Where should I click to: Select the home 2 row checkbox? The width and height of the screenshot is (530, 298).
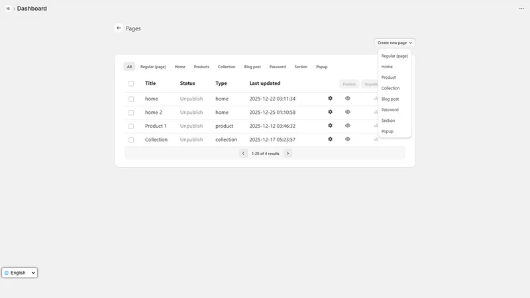tap(131, 113)
